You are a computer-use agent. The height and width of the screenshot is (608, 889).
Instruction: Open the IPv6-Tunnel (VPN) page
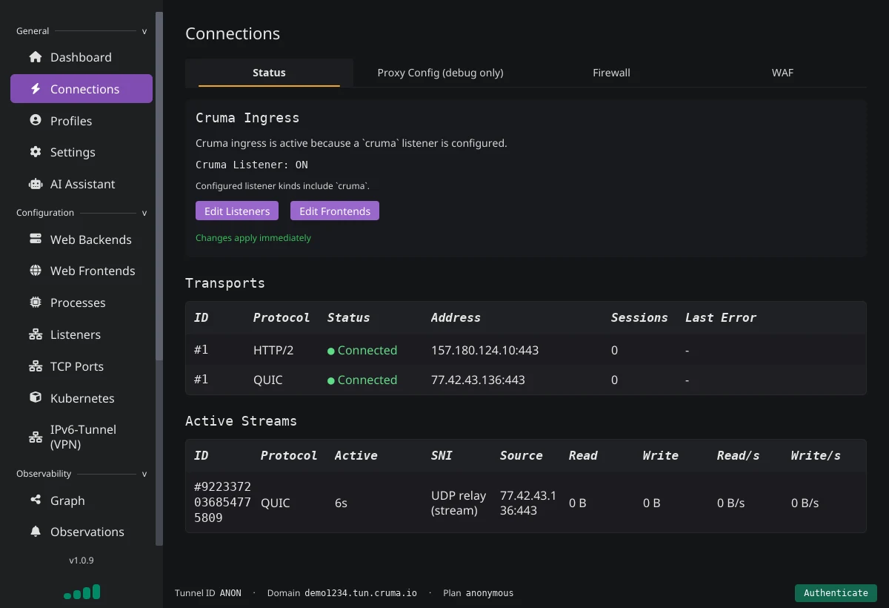click(x=81, y=437)
